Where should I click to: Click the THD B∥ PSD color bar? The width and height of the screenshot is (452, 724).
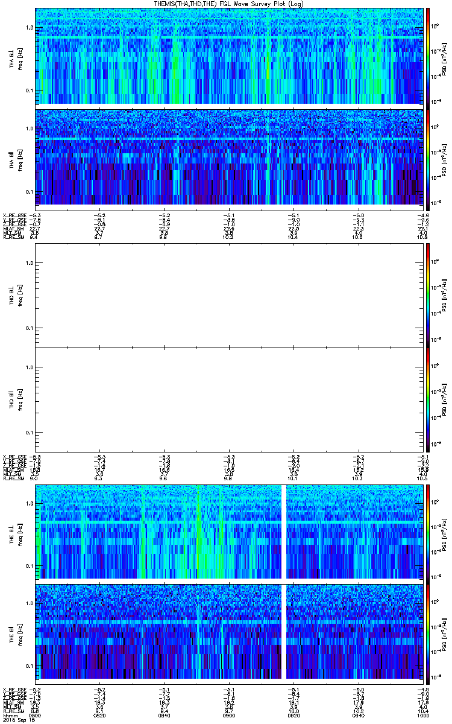(x=427, y=400)
